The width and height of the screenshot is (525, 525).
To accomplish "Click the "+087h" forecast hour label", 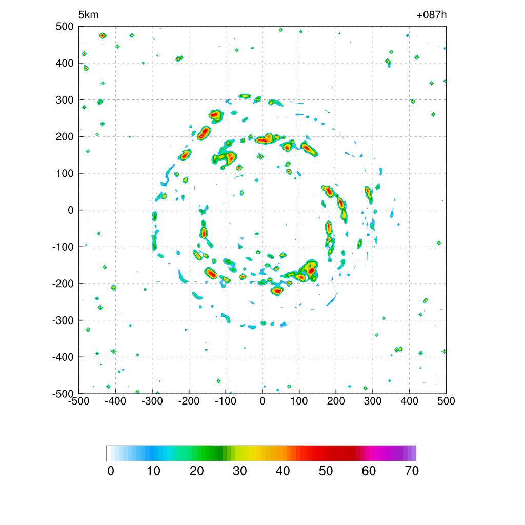I will pos(431,15).
